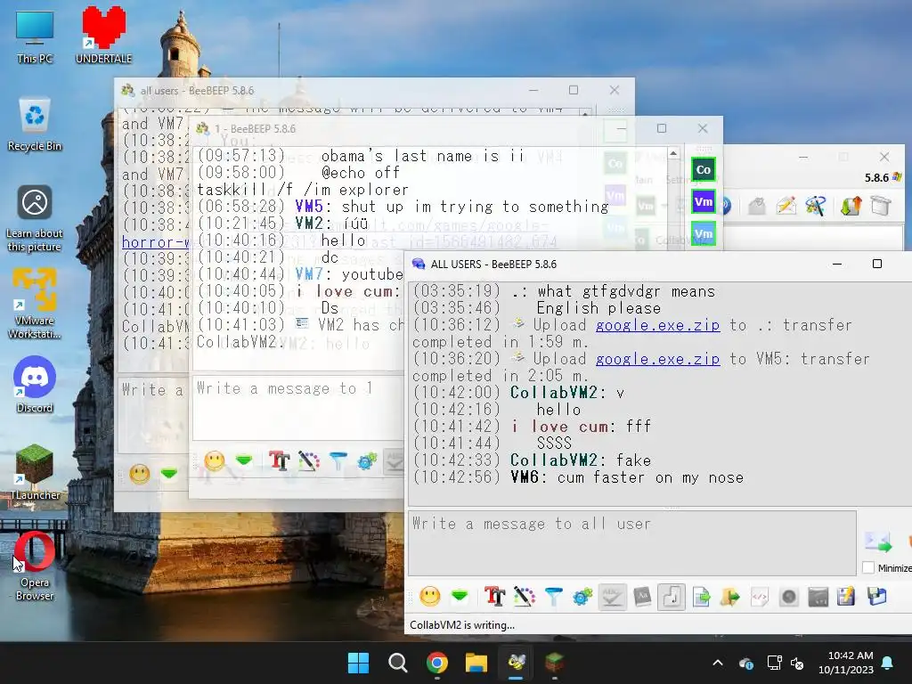Click the code tag page icon in ALL USERS toolbar
Image resolution: width=912 pixels, height=684 pixels.
click(760, 596)
